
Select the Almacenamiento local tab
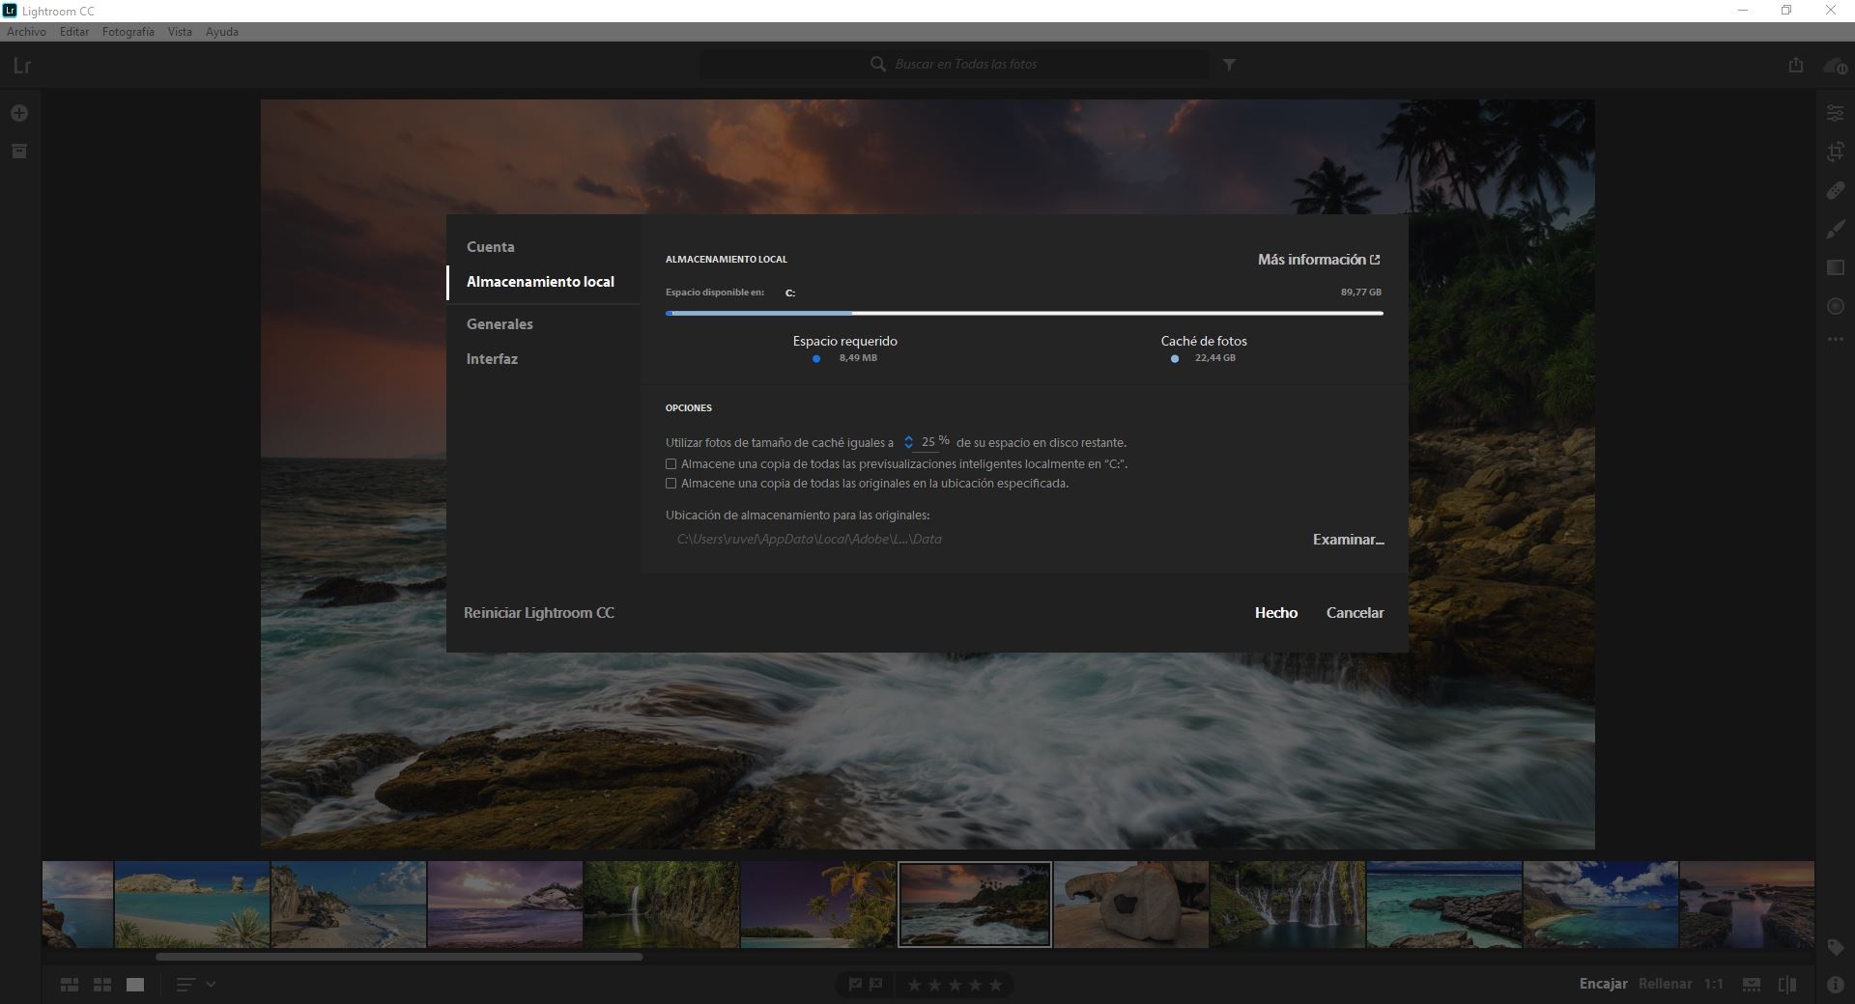click(x=540, y=282)
